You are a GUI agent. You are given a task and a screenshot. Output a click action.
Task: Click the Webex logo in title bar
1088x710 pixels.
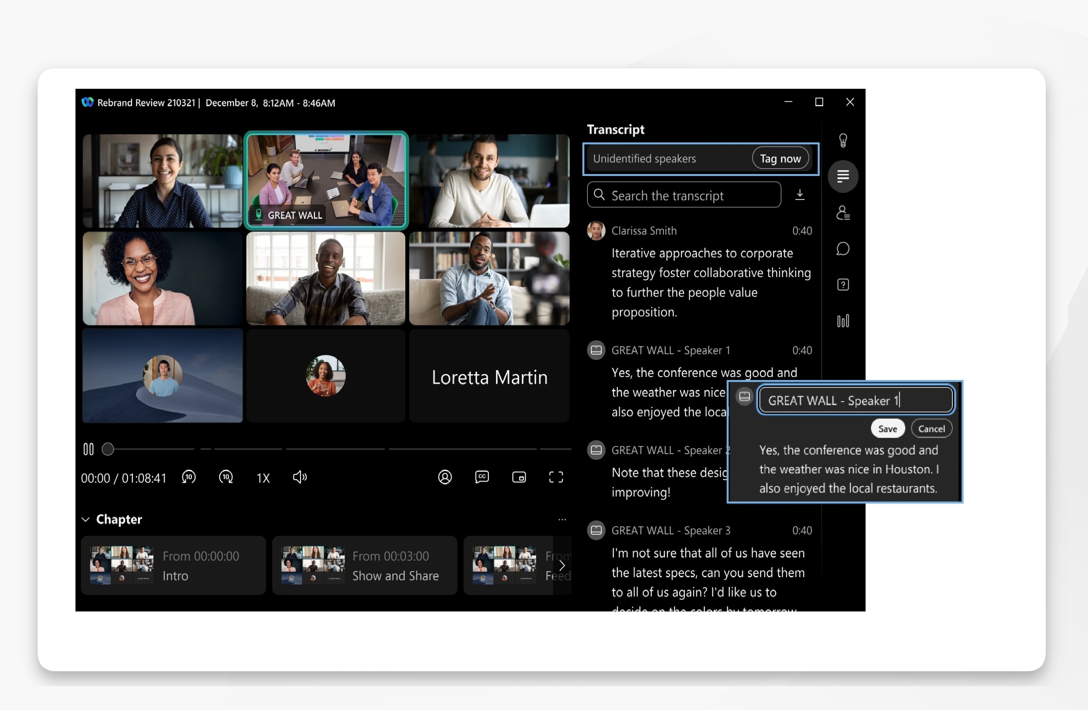(x=87, y=103)
